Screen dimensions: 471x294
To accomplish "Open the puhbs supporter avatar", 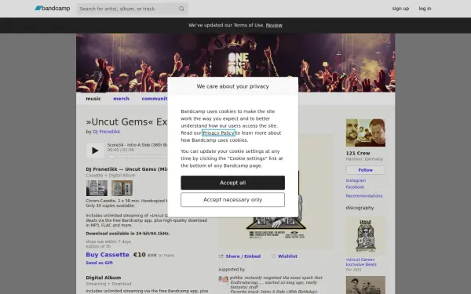I will (223, 280).
